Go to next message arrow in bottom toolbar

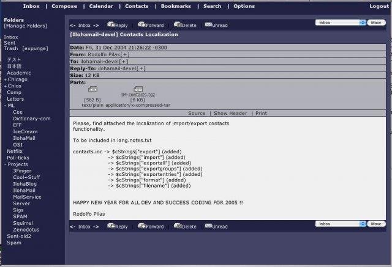[x=96, y=227]
